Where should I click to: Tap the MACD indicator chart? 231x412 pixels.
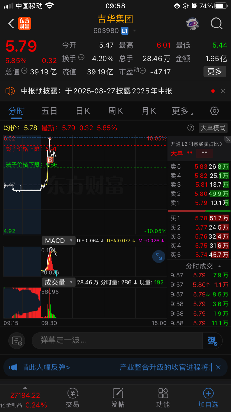pos(85,261)
